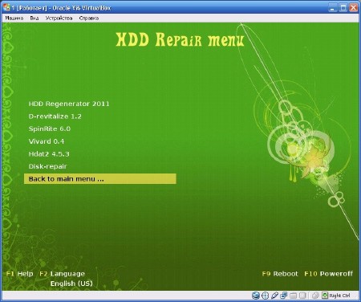Click the network adapters status icon
Screen dimensions: 361x302
pyautogui.click(x=284, y=296)
